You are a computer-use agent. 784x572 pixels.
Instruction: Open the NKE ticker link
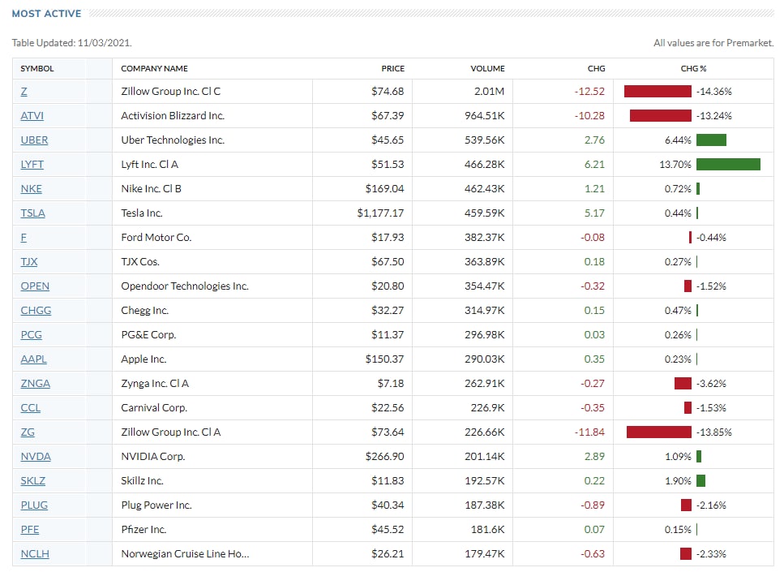point(31,189)
